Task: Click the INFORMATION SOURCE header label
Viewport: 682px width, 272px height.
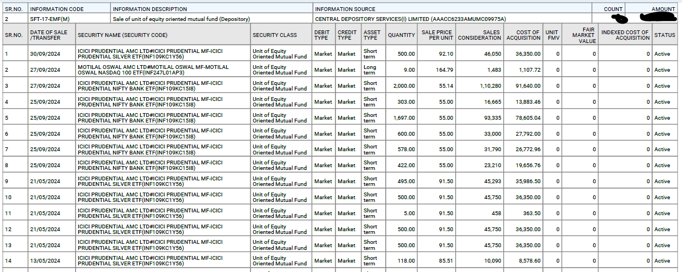Action: click(x=345, y=9)
